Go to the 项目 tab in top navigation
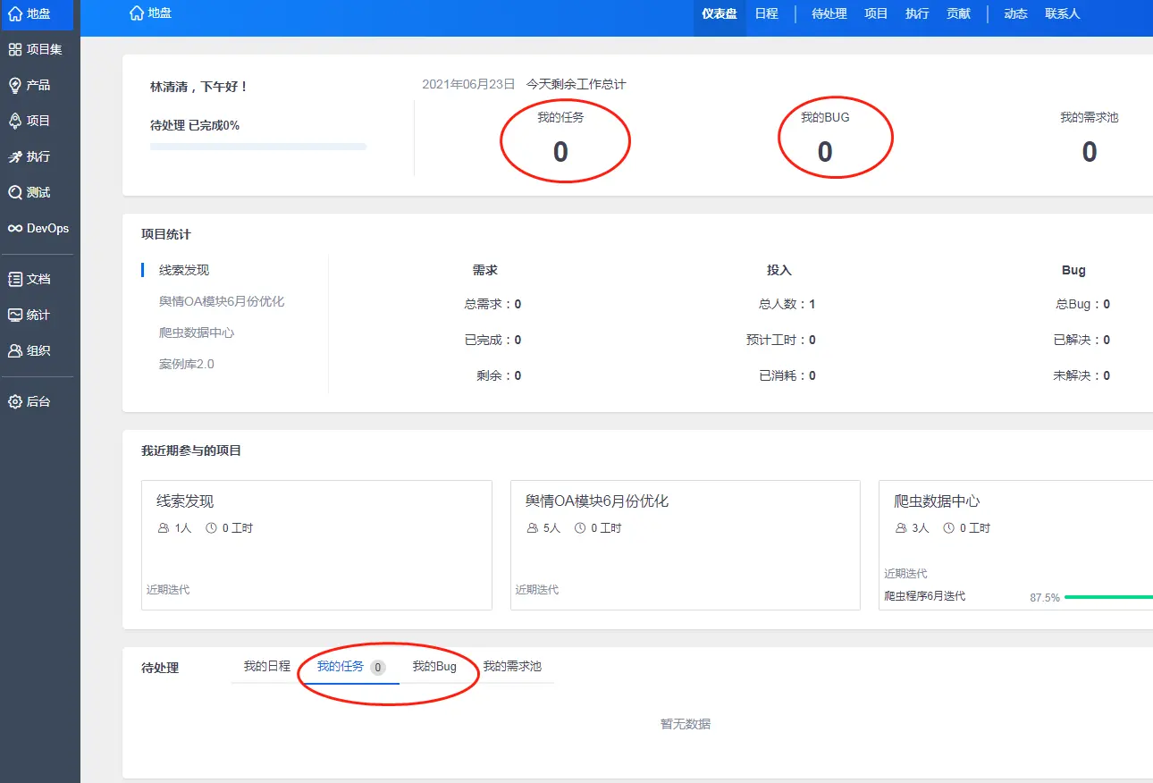 click(x=876, y=13)
